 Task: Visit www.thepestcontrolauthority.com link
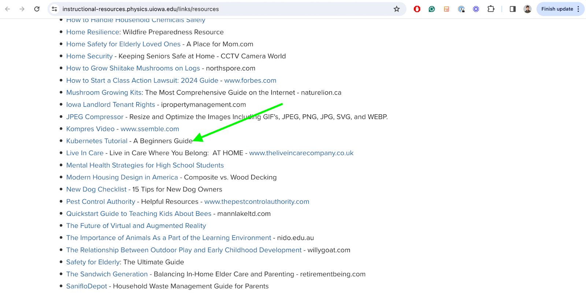pyautogui.click(x=257, y=202)
